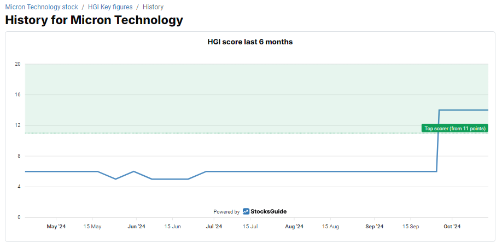Click the y-axis value 20

pos(17,64)
